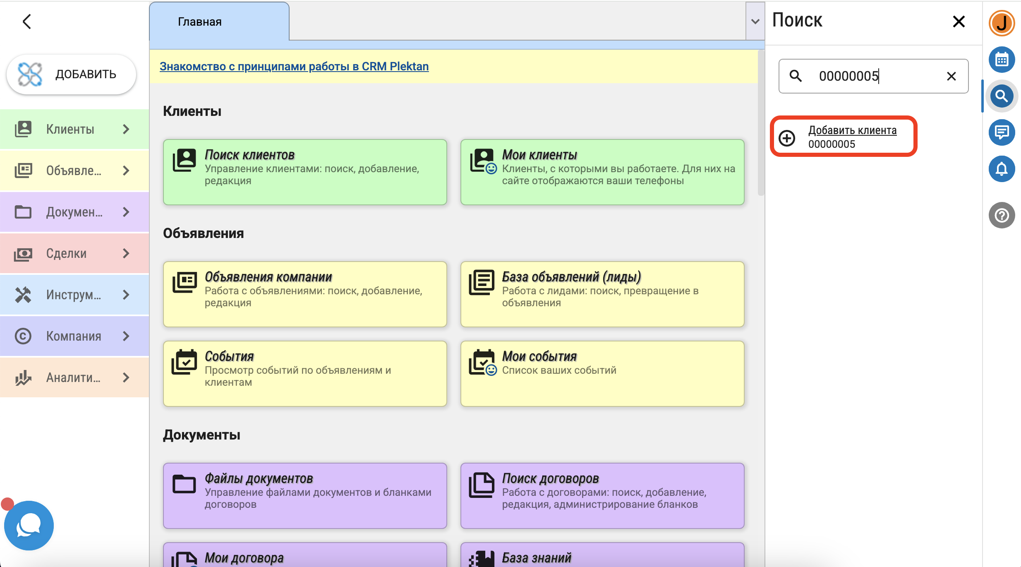Collapse sidebar with back arrow

click(x=27, y=22)
